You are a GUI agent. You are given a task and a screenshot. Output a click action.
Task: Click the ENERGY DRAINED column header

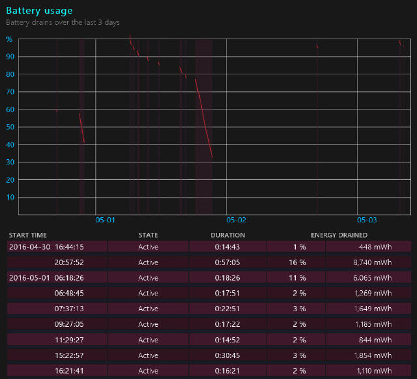click(x=339, y=235)
